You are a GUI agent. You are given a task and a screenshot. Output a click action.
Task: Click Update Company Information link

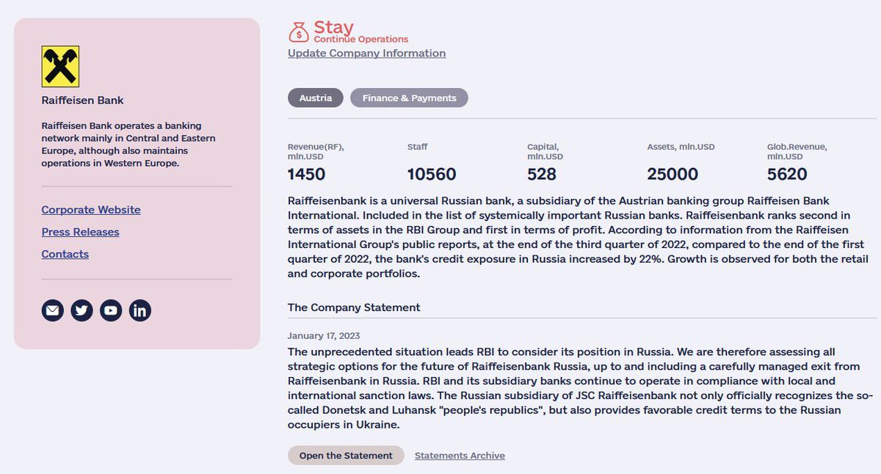point(366,53)
